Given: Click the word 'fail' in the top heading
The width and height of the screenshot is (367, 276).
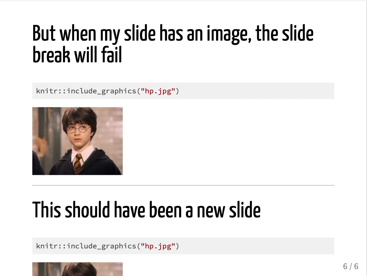Looking at the screenshot, I should point(111,55).
